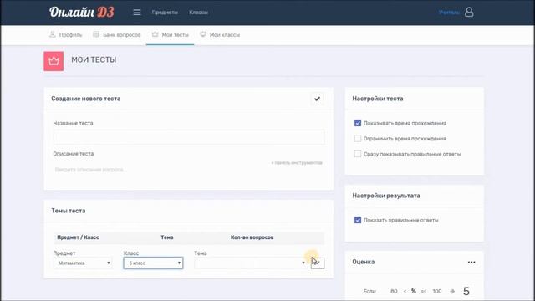
Task: Toggle Показать правильные ответы checkbox
Action: pyautogui.click(x=358, y=220)
